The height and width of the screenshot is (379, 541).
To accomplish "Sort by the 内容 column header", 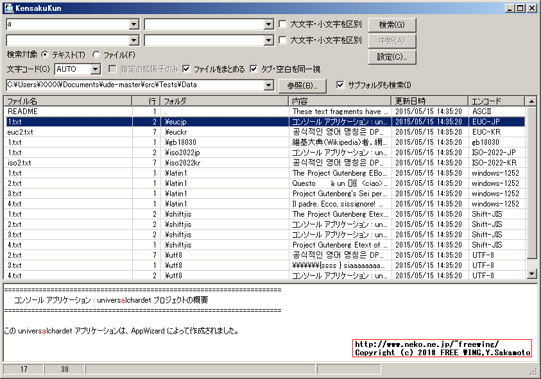I will [x=340, y=101].
